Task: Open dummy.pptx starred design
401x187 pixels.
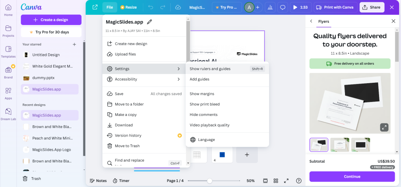Action: pyautogui.click(x=50, y=78)
